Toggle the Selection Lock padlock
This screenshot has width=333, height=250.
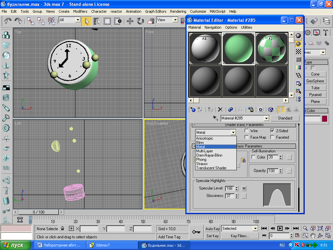(x=62, y=229)
